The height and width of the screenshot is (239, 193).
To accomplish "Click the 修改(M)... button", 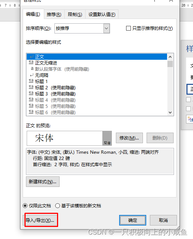I will click(129, 138).
